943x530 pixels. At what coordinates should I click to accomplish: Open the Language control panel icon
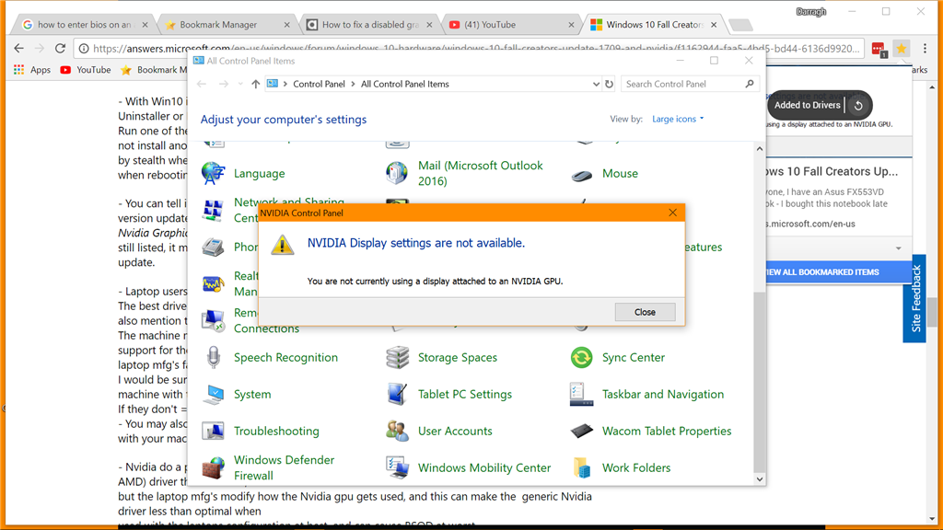213,173
